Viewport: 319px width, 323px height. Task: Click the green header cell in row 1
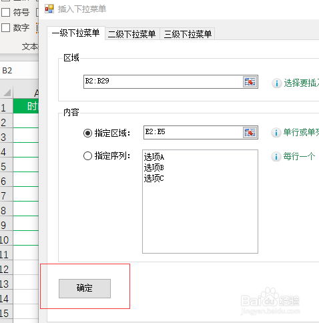coord(26,106)
